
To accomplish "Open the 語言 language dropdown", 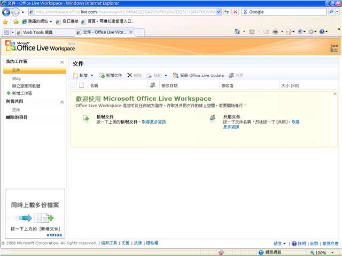I will [280, 244].
